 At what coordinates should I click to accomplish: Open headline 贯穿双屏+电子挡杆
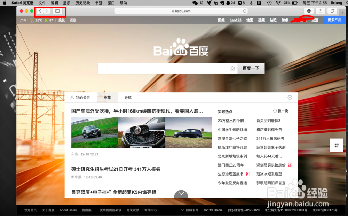pos(114,192)
